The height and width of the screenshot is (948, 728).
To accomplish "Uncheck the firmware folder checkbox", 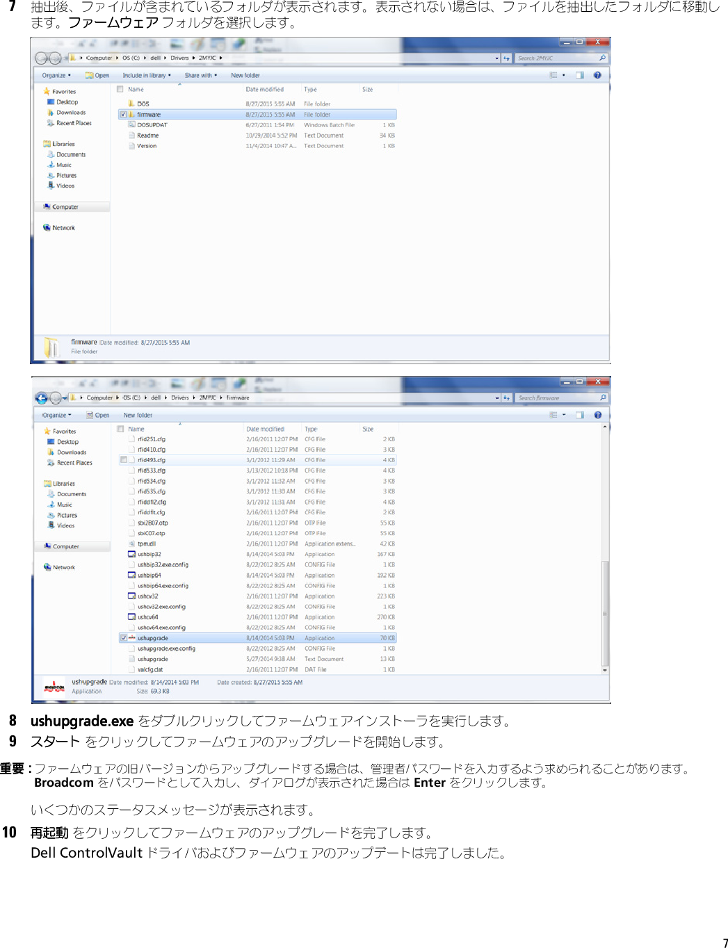I will point(122,114).
